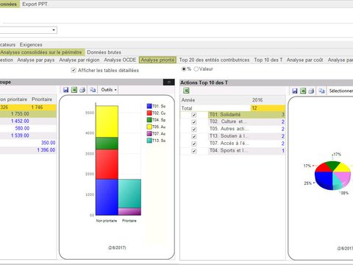Open the Outils dropdown menu
Viewport: 353px width, 265px height.
coord(109,90)
